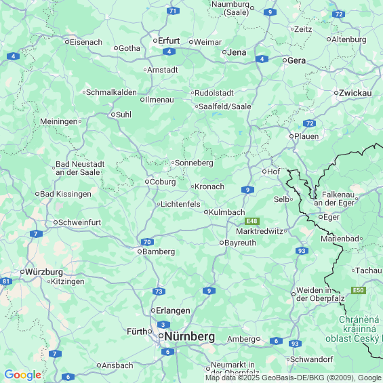
Task: Select the Bayreuth city label
Action: click(240, 243)
